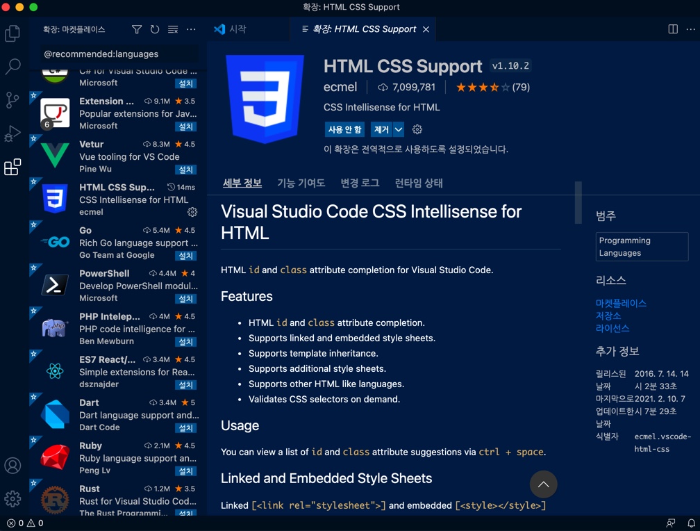Viewport: 700px width, 531px height.
Task: Click the extension details scrollbar
Action: [x=578, y=202]
